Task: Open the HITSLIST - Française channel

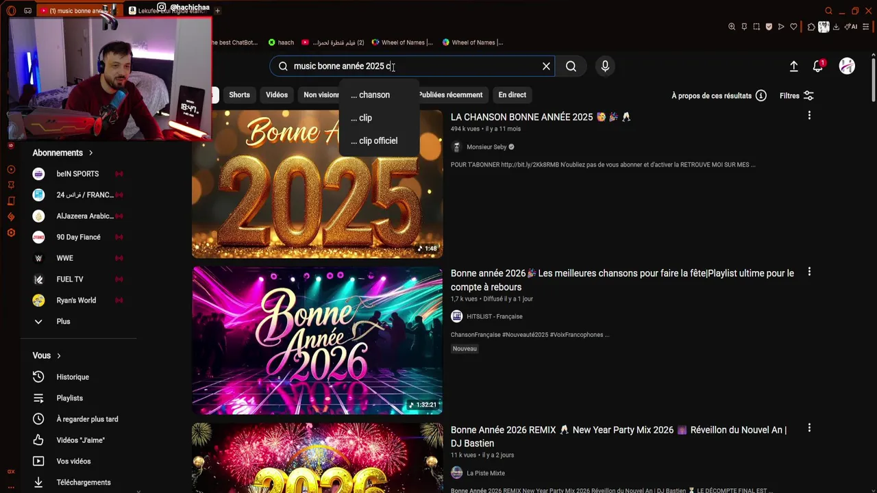Action: pos(494,316)
